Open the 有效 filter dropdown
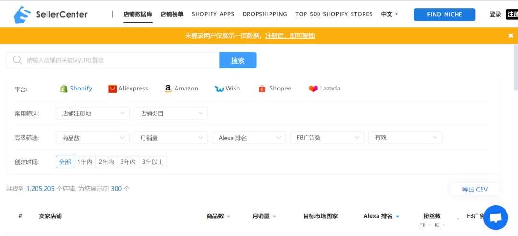The height and width of the screenshot is (236, 518). (x=405, y=137)
